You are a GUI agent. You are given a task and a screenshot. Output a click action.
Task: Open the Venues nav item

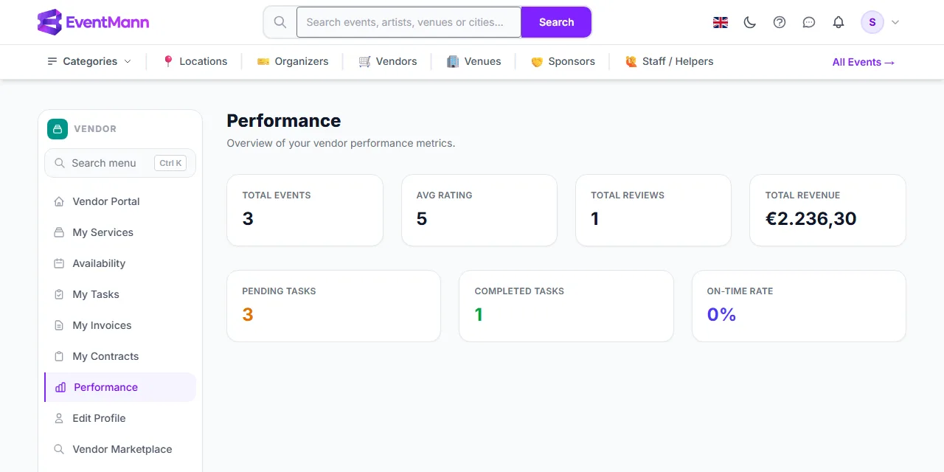tap(474, 61)
